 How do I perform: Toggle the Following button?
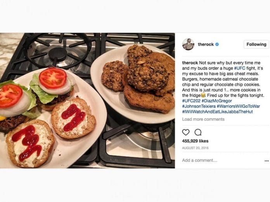(x=256, y=45)
